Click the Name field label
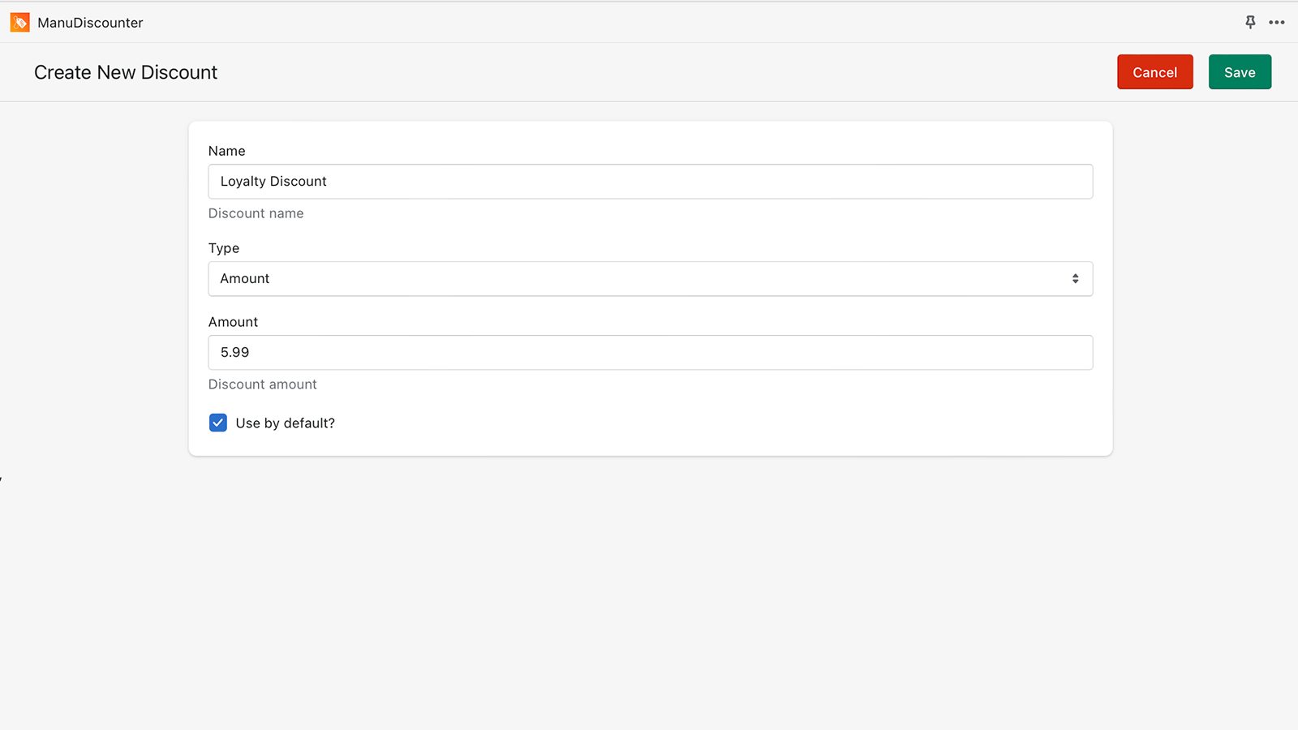 pyautogui.click(x=226, y=151)
